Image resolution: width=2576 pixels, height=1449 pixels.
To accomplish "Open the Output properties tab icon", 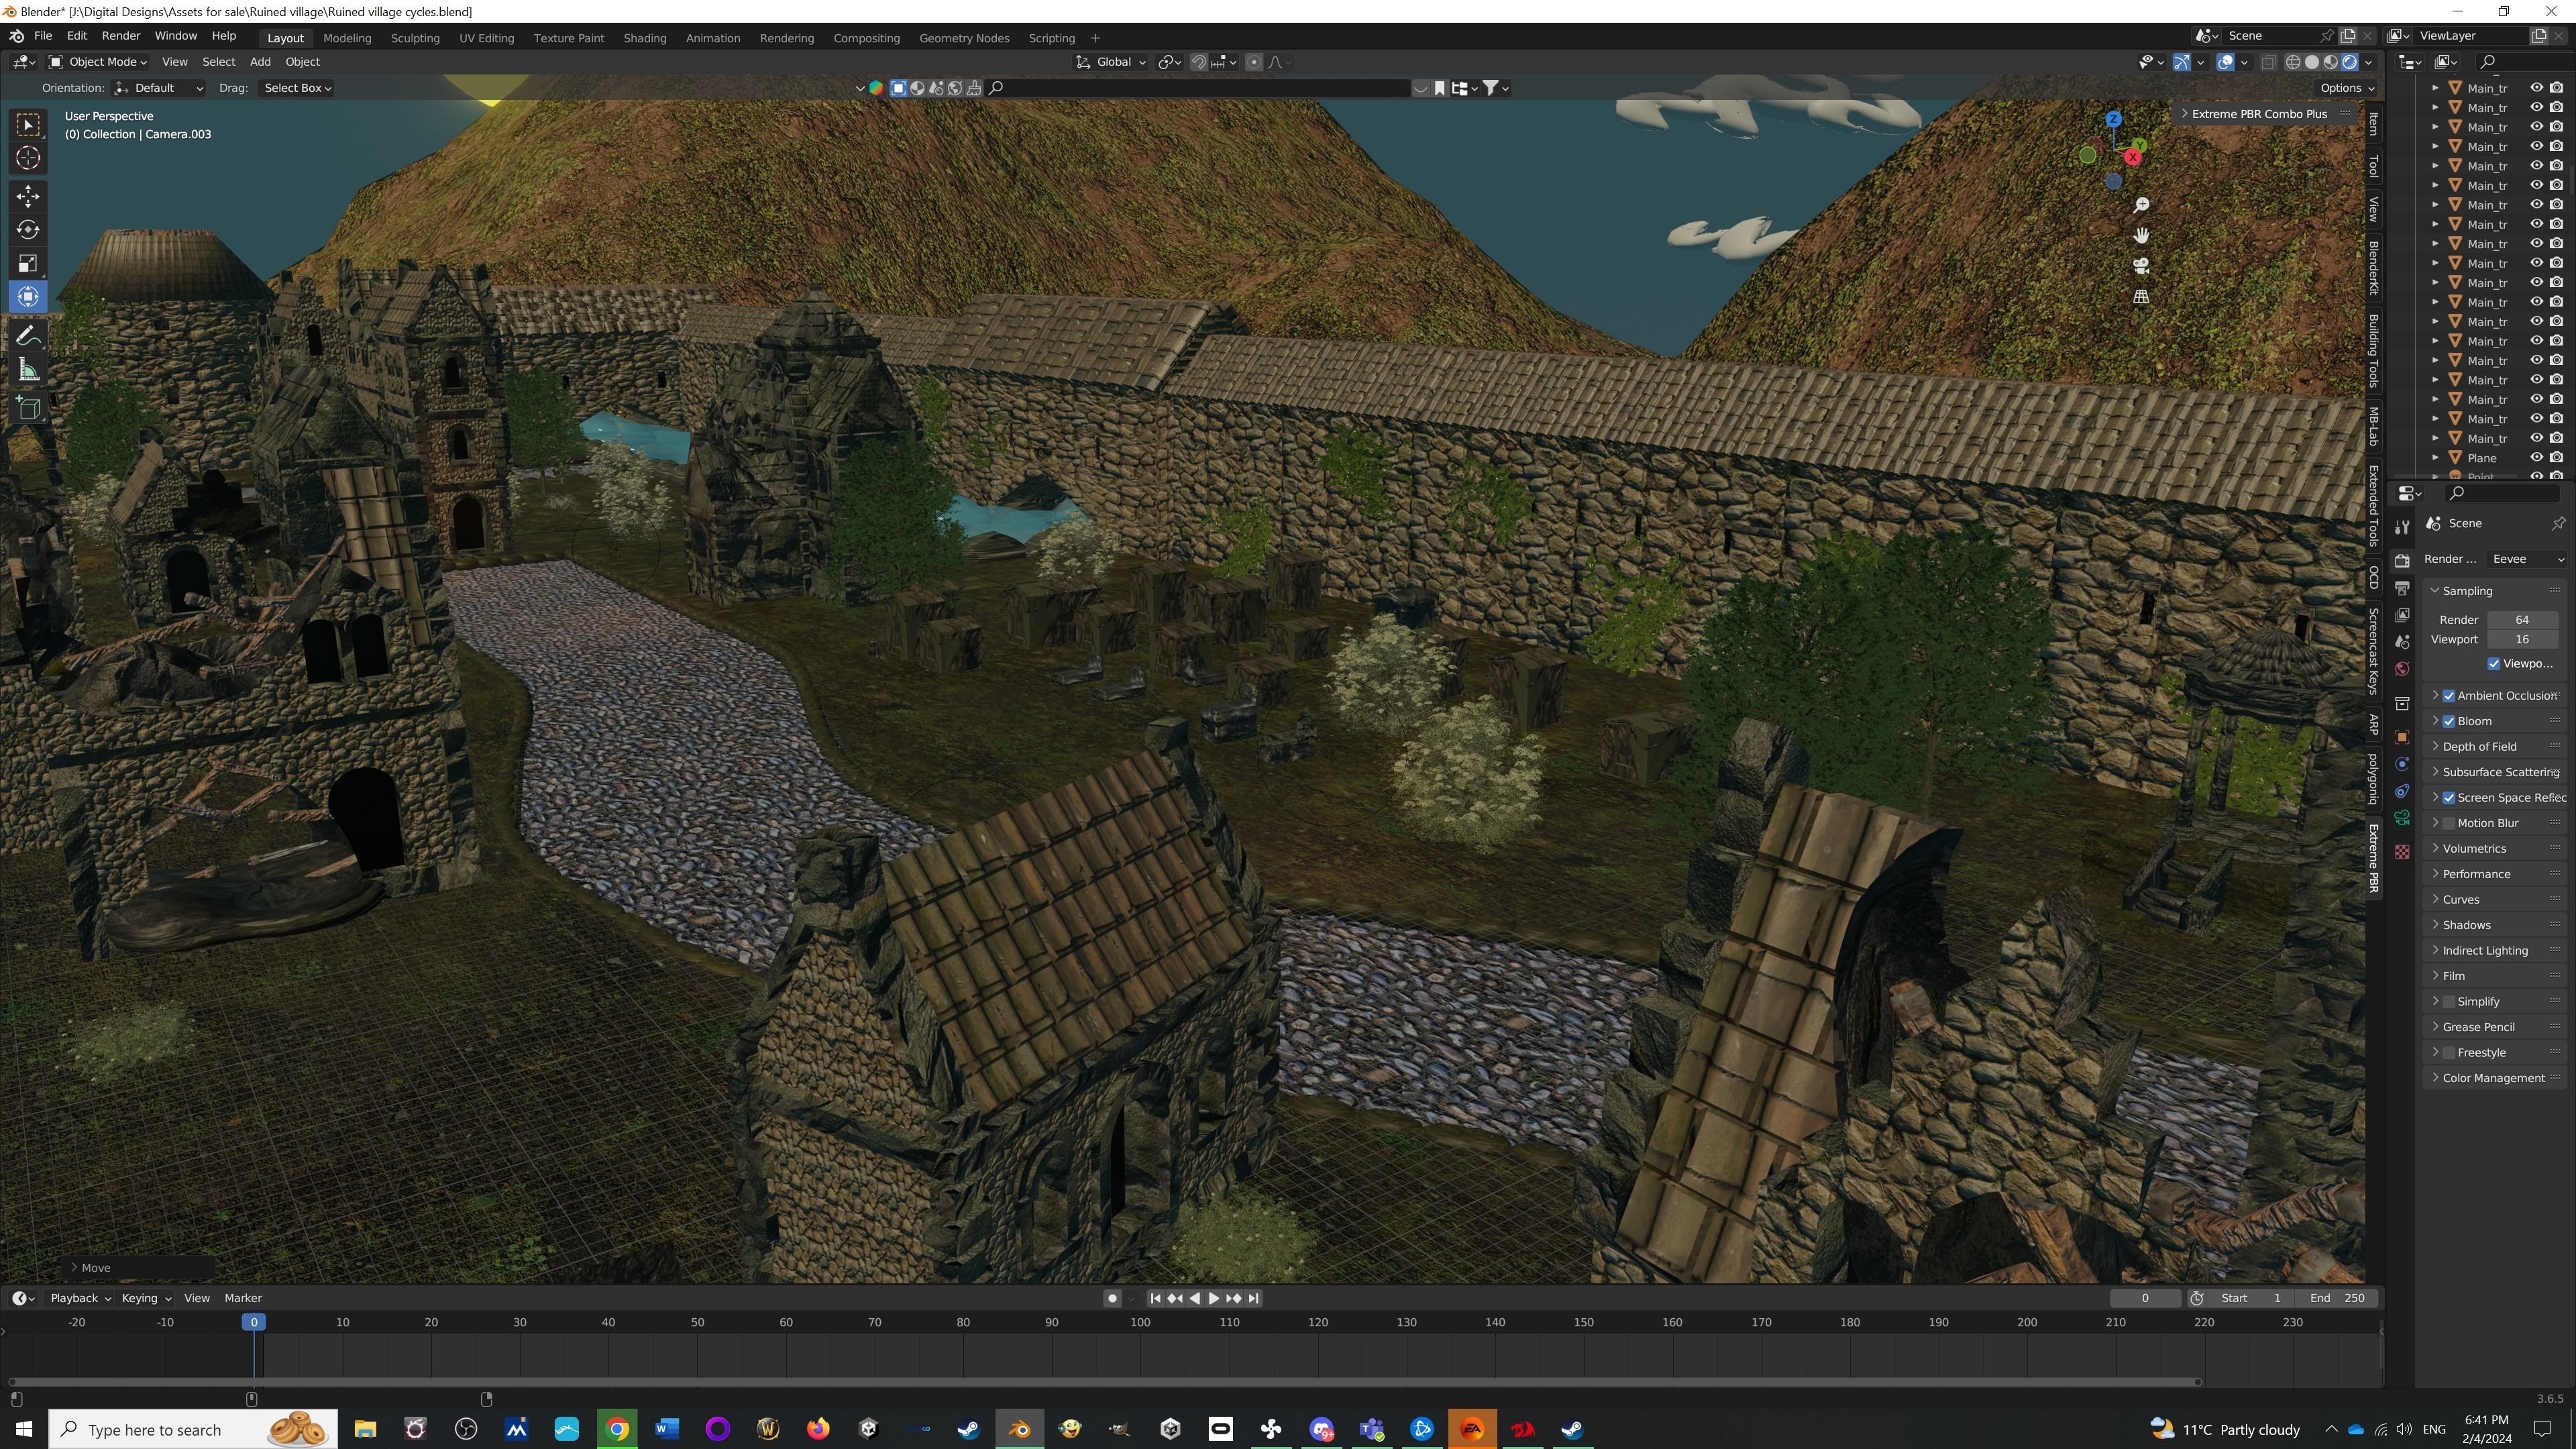I will tap(2402, 588).
